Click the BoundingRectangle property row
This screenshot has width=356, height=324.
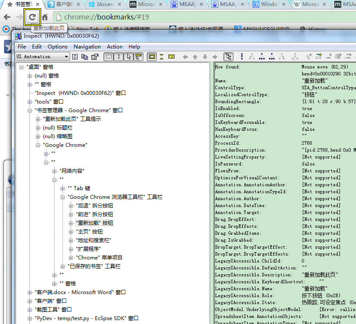tap(285, 101)
